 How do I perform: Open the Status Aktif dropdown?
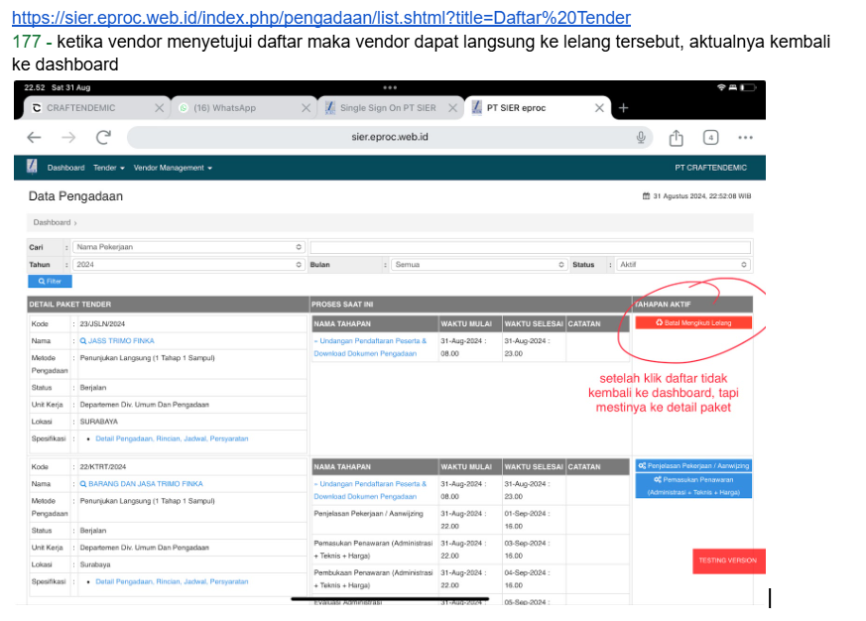(x=682, y=265)
